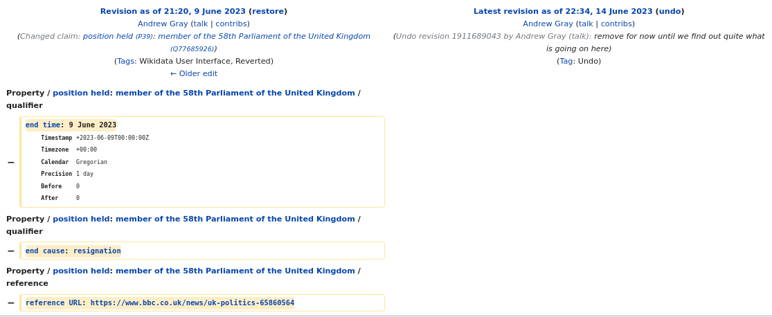Click the undo link for the latest revision

click(x=670, y=11)
